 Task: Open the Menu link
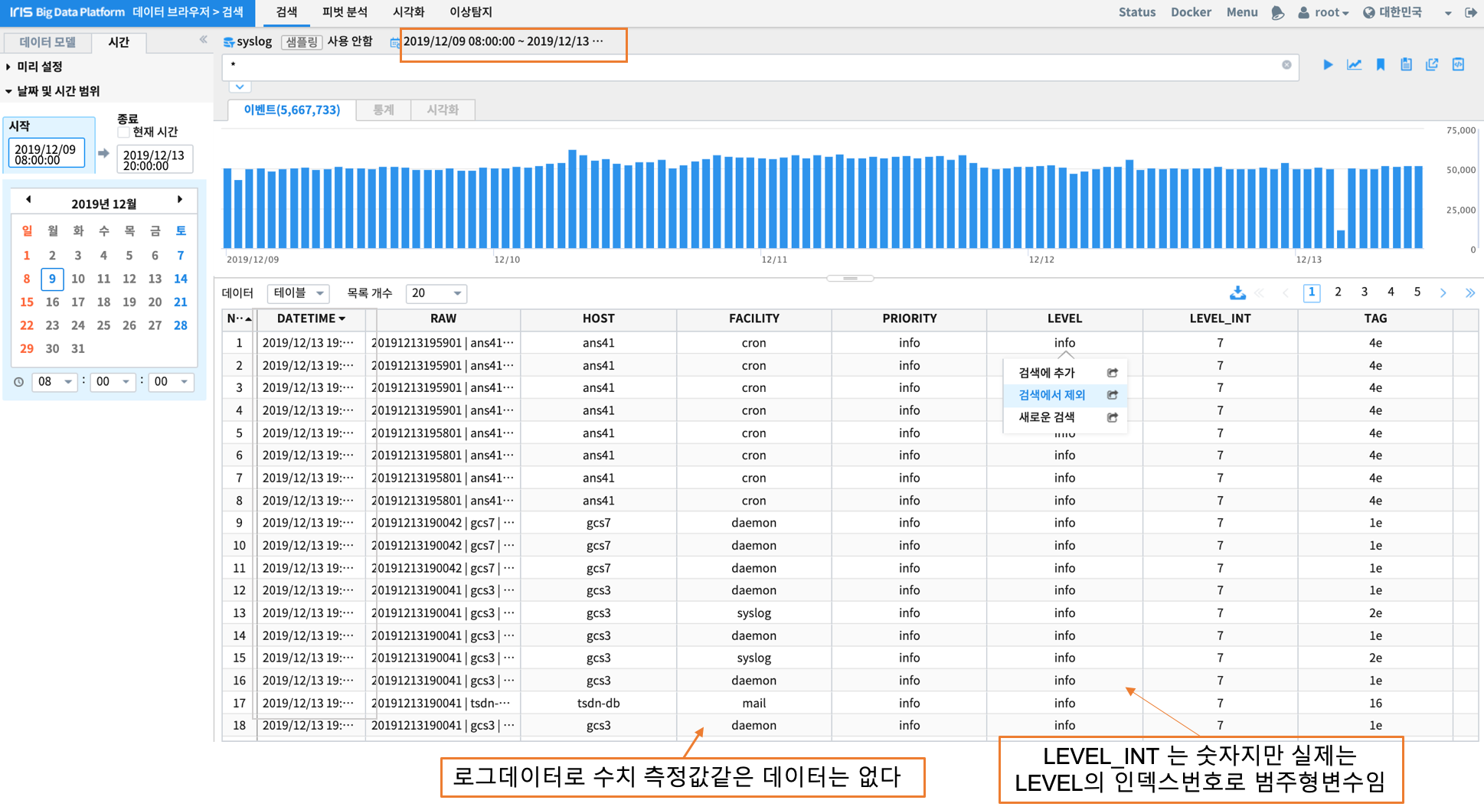click(x=1242, y=12)
